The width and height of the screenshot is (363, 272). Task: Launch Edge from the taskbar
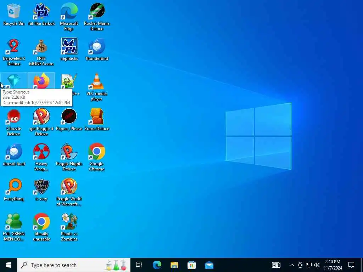point(157,265)
